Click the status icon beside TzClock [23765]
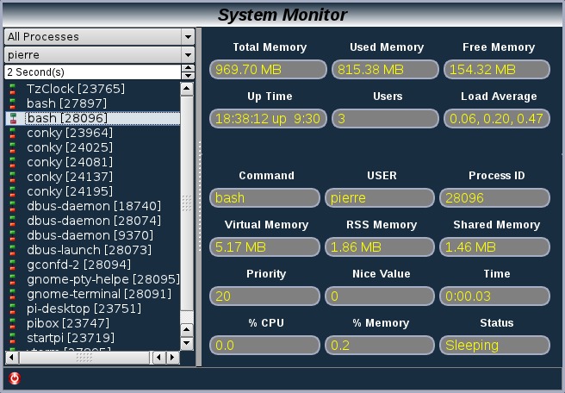The width and height of the screenshot is (565, 393). coord(13,89)
